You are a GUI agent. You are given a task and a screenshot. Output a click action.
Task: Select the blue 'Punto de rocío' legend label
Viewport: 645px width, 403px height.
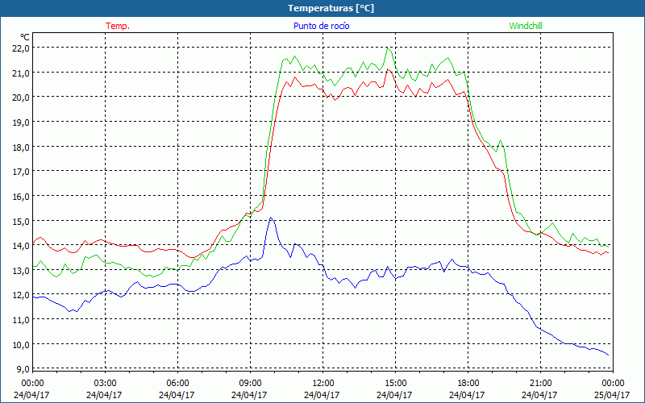[x=321, y=26]
